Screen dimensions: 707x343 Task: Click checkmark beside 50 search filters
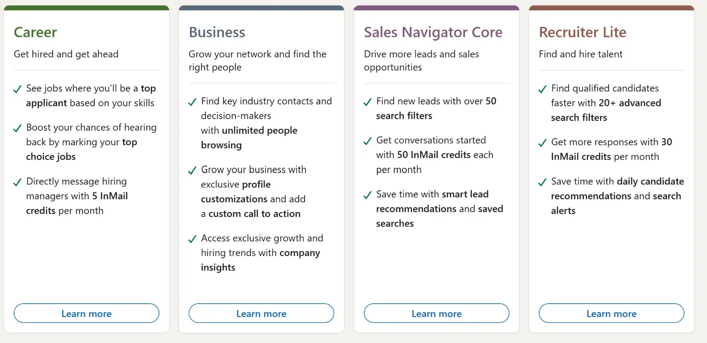pyautogui.click(x=367, y=102)
